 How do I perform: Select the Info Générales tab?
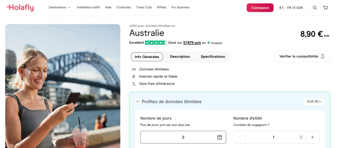click(147, 57)
